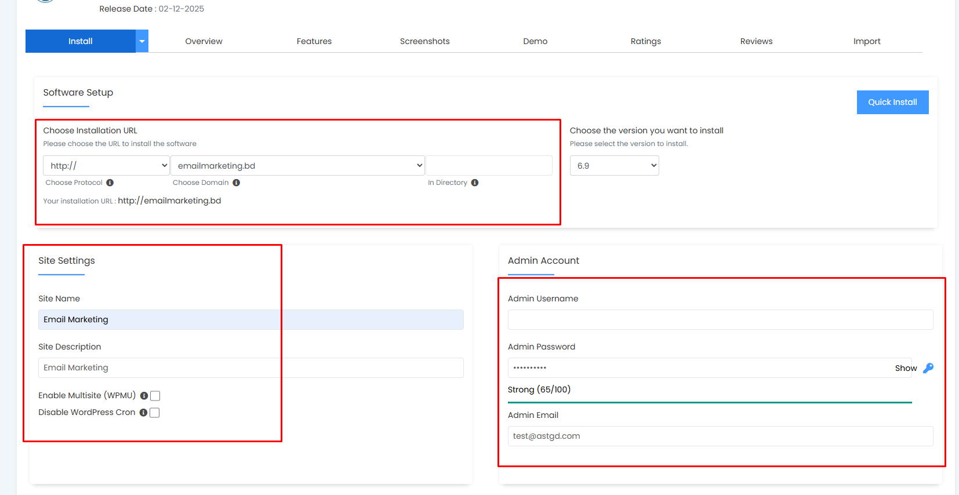Viewport: 959px width, 495px height.
Task: Open the Screenshots tab
Action: [x=424, y=41]
